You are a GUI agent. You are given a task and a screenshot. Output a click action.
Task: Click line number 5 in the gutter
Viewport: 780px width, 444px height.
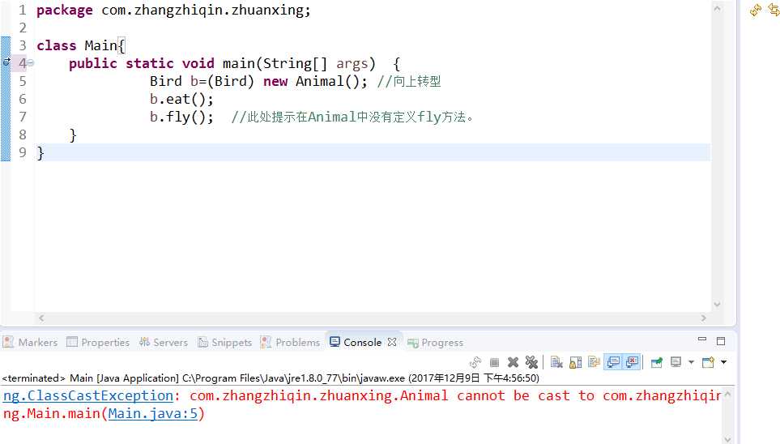coord(23,81)
